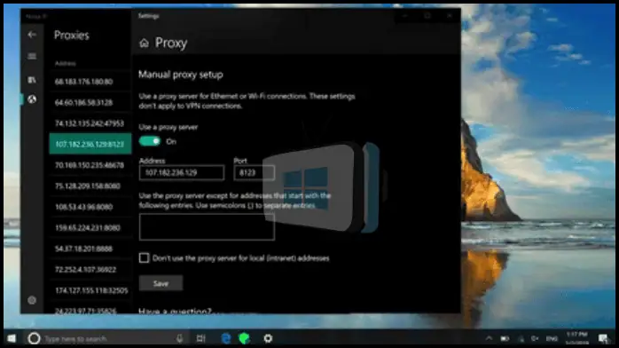Select highlighted proxy 107.182.236.129:8123

[90, 144]
